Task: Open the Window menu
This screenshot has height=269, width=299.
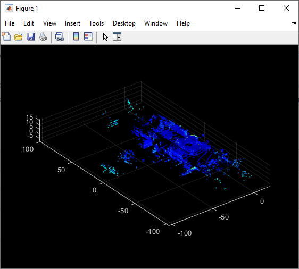Action: (x=156, y=23)
